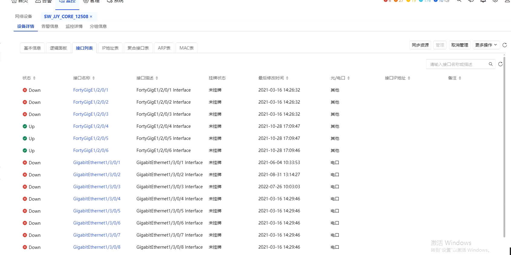511x255 pixels.
Task: Open the 告警信息 tab
Action: pos(50,26)
